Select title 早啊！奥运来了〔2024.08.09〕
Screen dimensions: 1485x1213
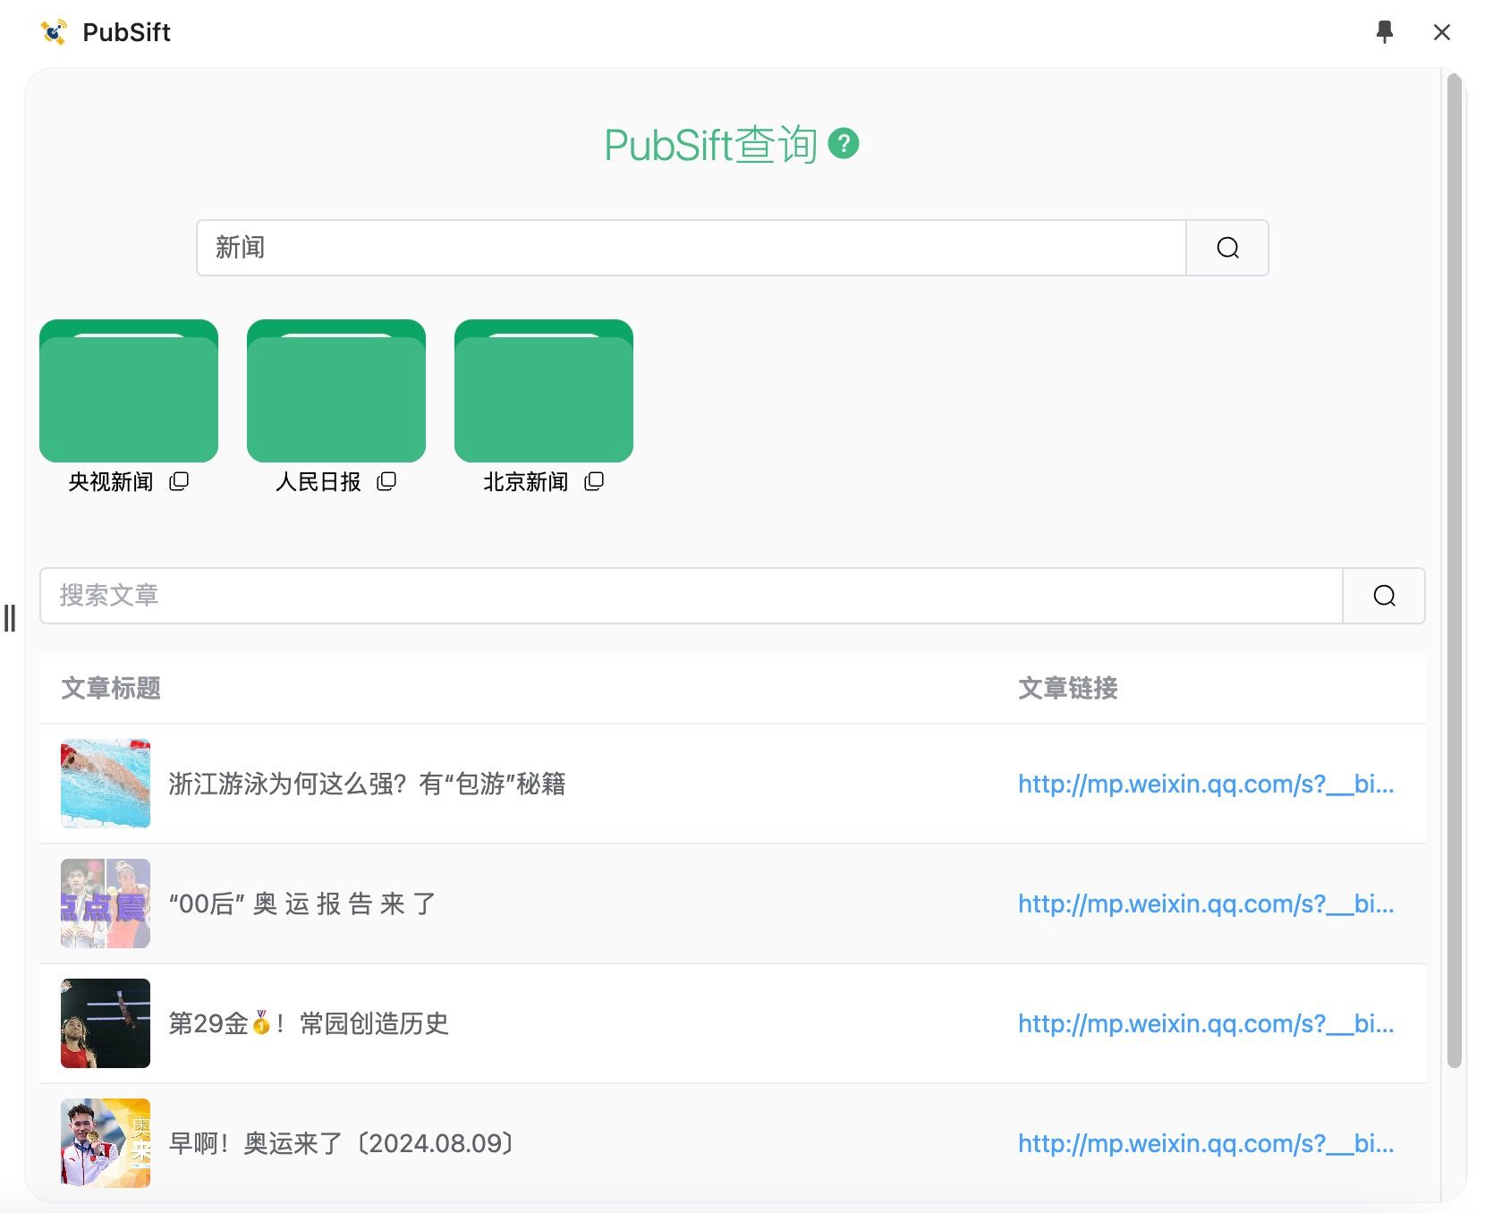click(x=343, y=1143)
